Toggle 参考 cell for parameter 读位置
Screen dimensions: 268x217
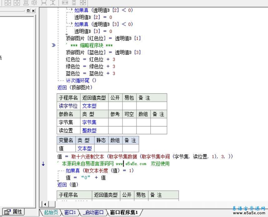pos(115,131)
